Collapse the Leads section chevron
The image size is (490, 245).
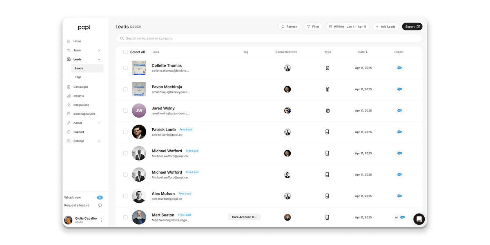coord(98,59)
